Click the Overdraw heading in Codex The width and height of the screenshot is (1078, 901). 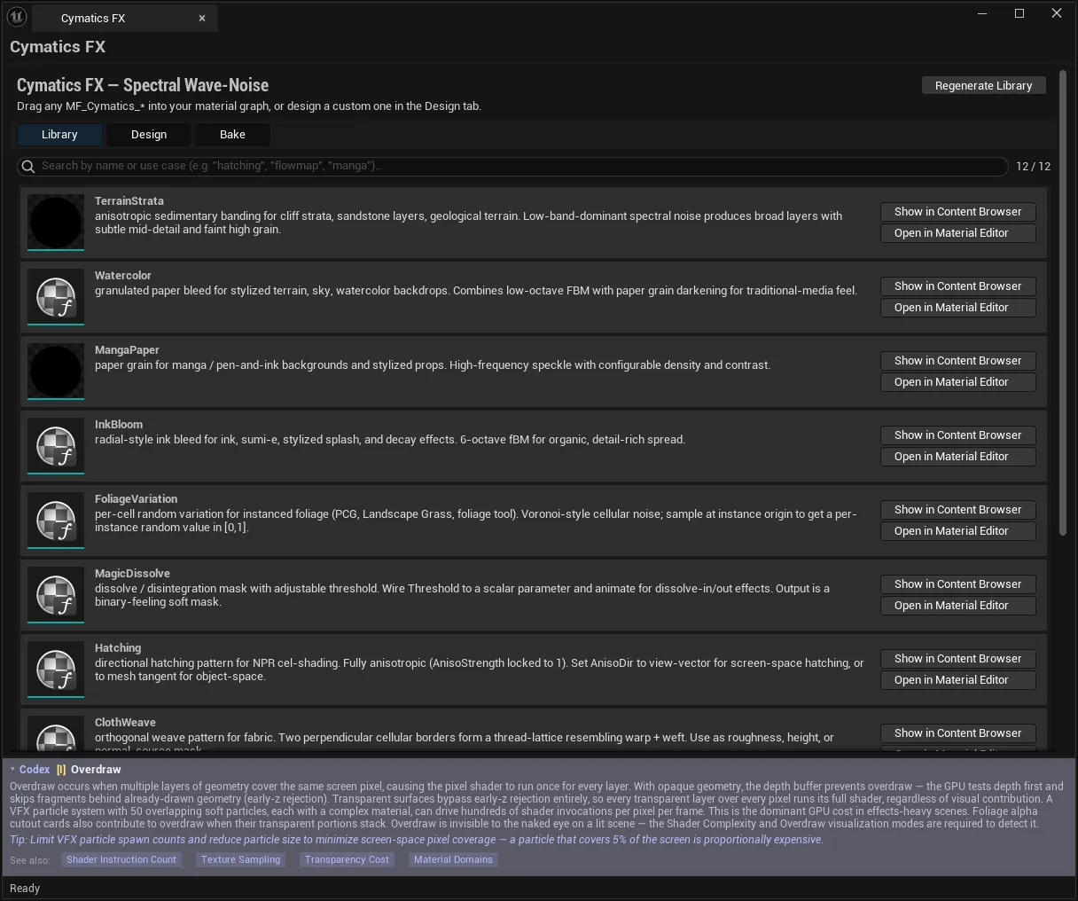click(x=96, y=770)
